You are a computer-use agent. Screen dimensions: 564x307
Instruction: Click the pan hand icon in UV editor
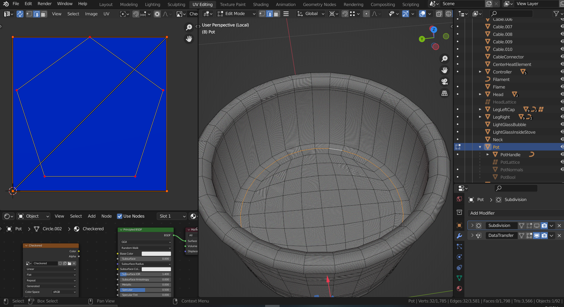[189, 39]
